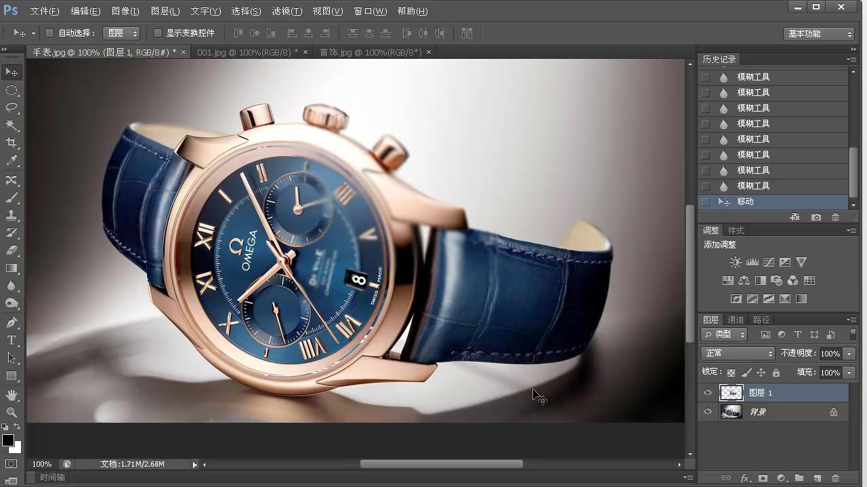Open the 正常 blend mode dropdown

tap(738, 353)
